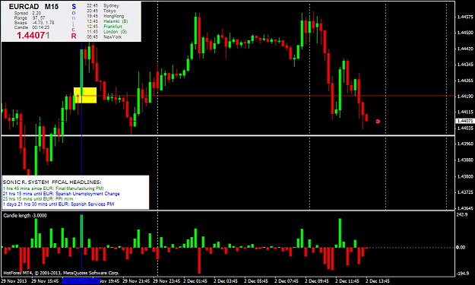Click the -194.9 indicator scale value
475x285 pixels.
462,274
